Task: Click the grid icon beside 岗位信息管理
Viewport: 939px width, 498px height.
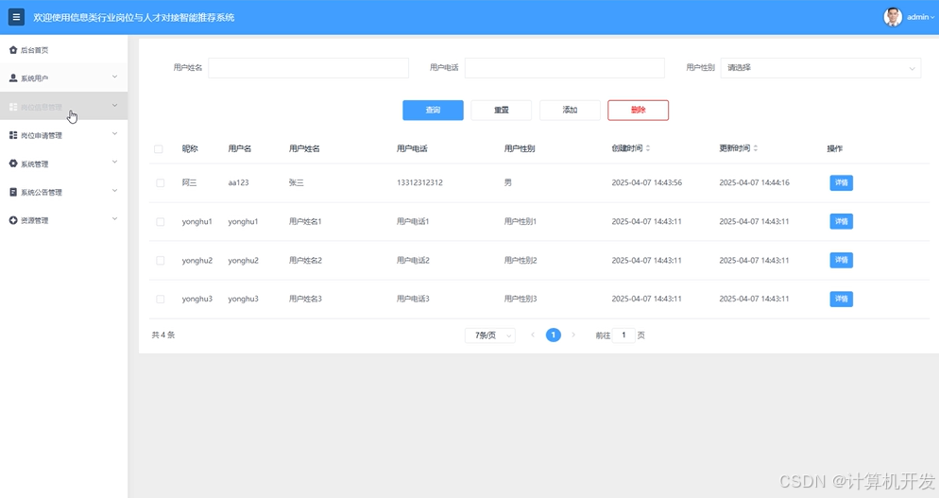Action: tap(13, 107)
